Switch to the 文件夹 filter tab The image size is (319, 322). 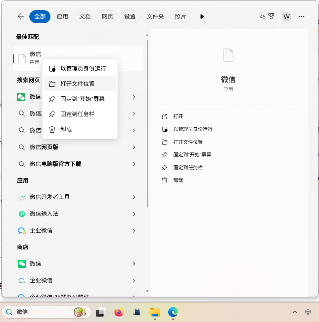pos(155,16)
